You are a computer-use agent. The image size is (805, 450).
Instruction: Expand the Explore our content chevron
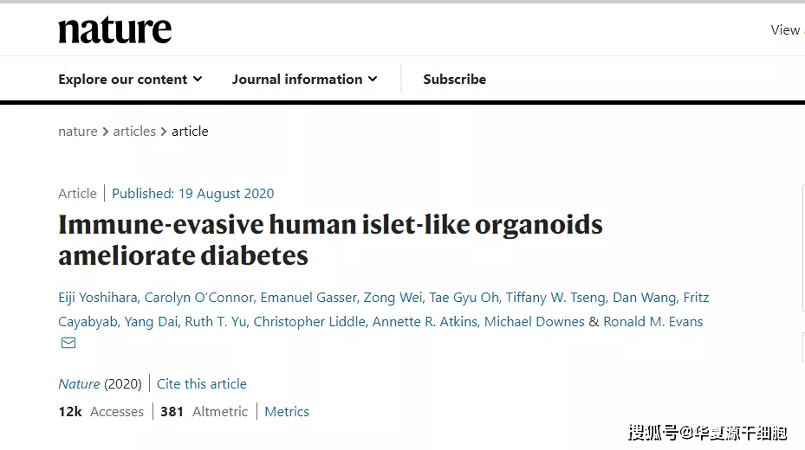(198, 80)
